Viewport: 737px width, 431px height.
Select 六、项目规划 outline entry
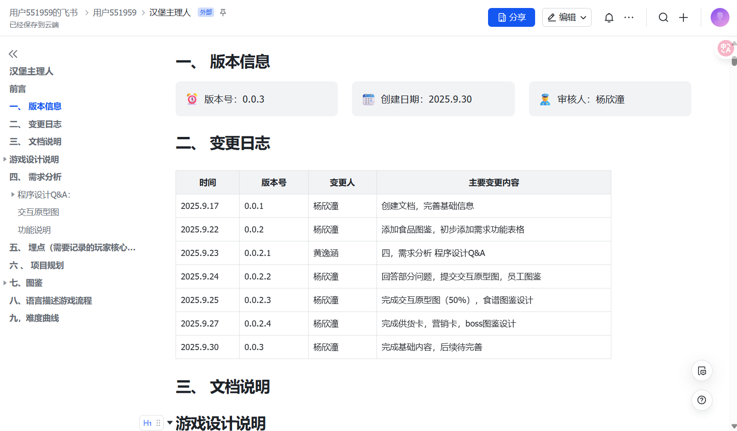(37, 265)
